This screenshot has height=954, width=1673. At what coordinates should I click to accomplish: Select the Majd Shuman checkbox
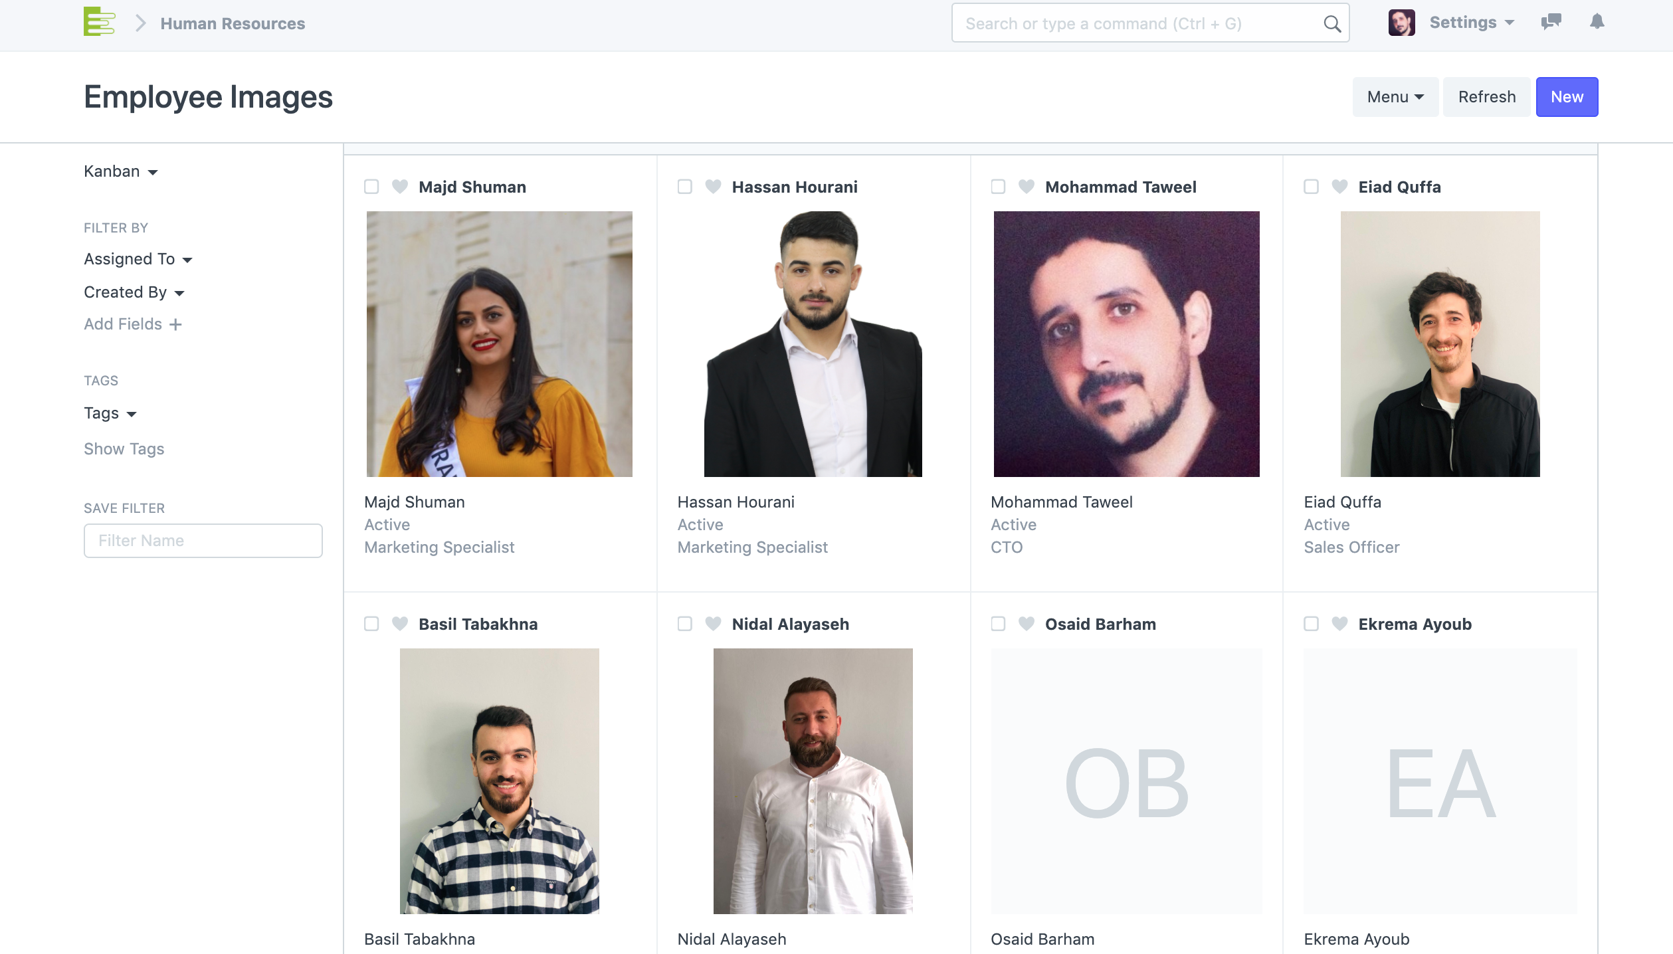(x=371, y=187)
